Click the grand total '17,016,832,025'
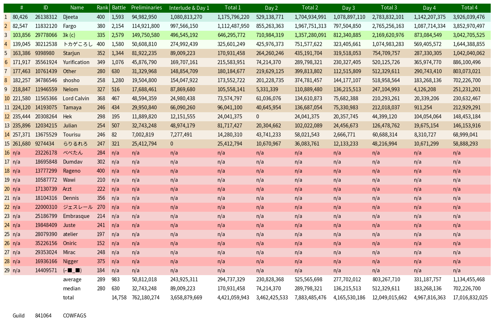The height and width of the screenshot is (324, 494). pos(470,298)
